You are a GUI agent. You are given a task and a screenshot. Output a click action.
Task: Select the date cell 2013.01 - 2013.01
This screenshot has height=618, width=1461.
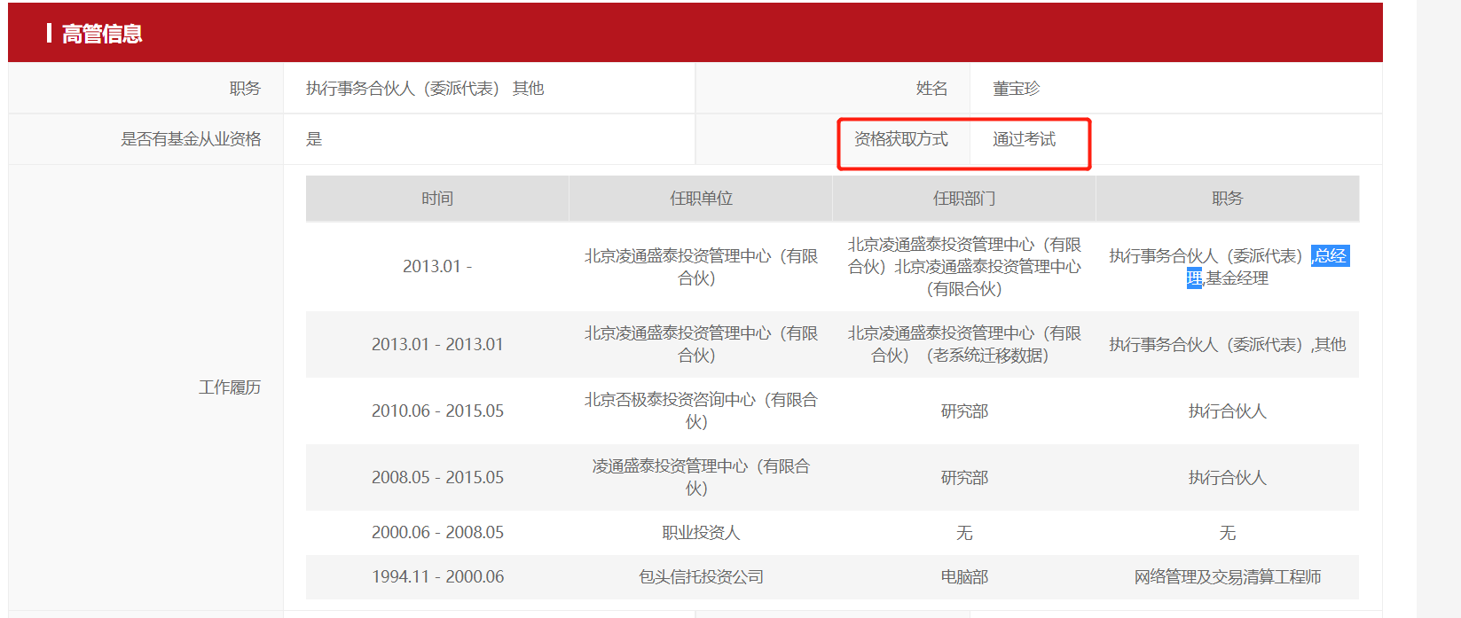(x=437, y=344)
